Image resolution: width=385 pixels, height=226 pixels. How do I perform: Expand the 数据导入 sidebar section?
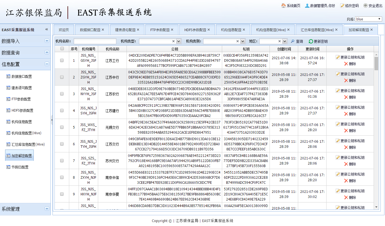click(47, 41)
